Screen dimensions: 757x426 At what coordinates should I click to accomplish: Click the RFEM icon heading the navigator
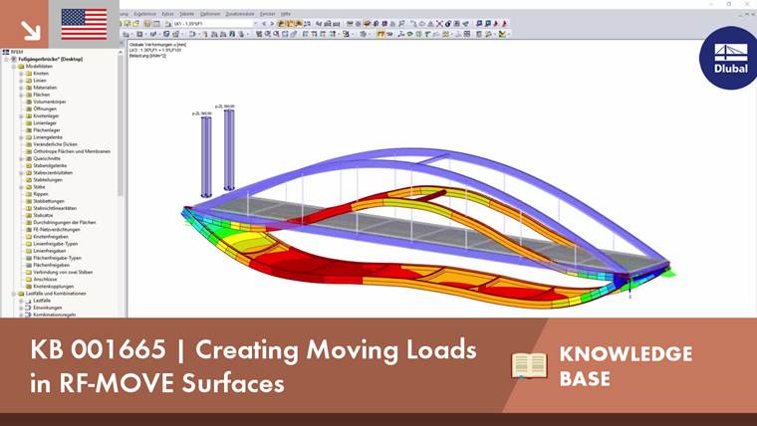pos(6,52)
